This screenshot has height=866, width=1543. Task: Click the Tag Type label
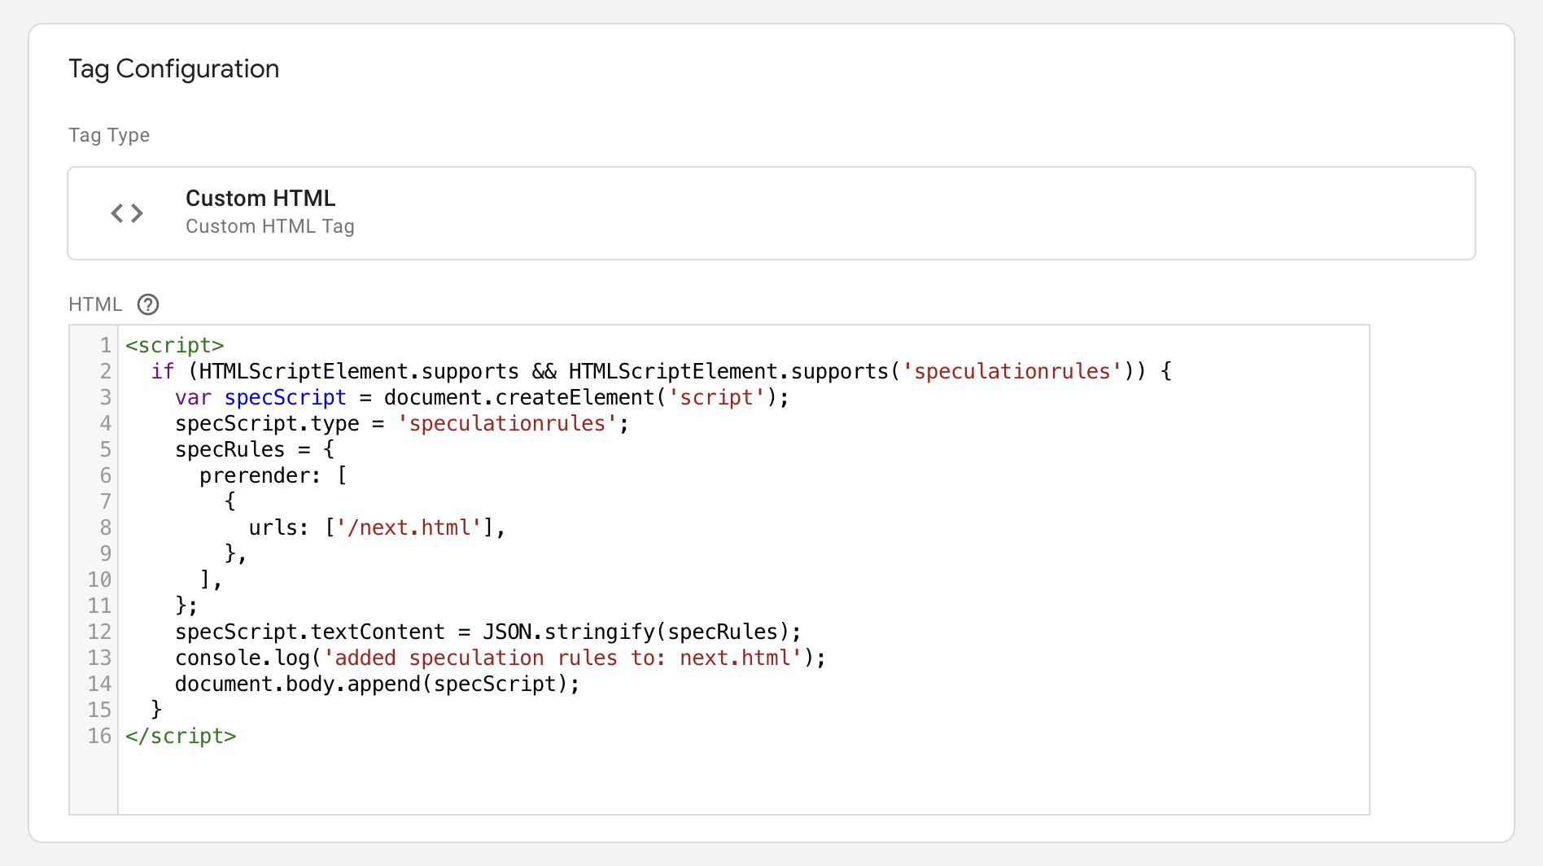click(109, 135)
